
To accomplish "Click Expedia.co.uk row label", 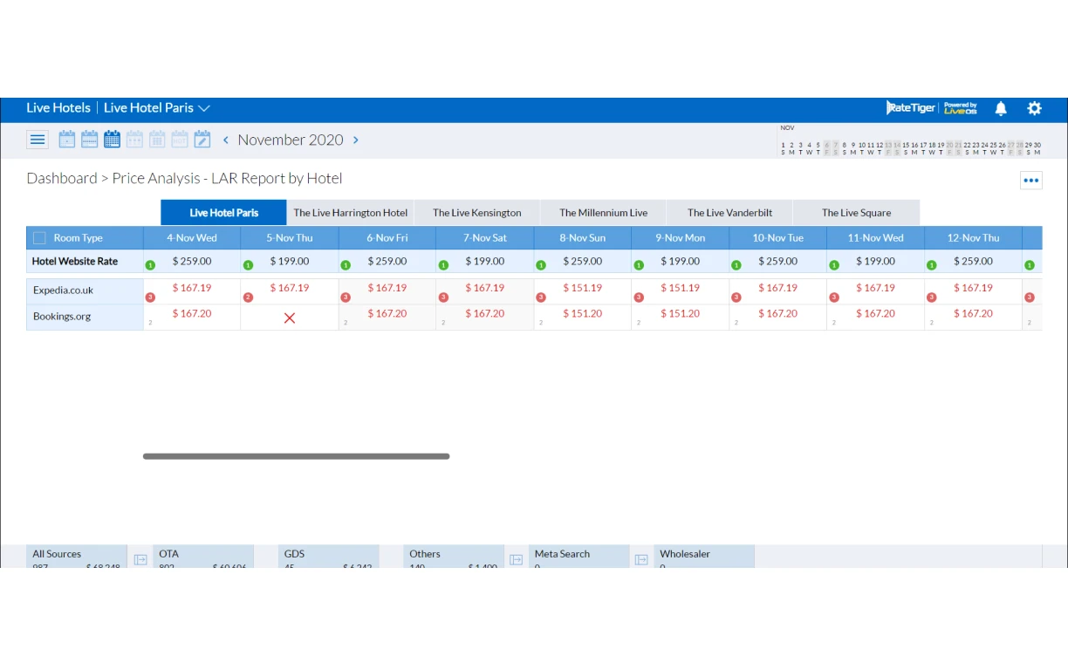I will click(63, 291).
